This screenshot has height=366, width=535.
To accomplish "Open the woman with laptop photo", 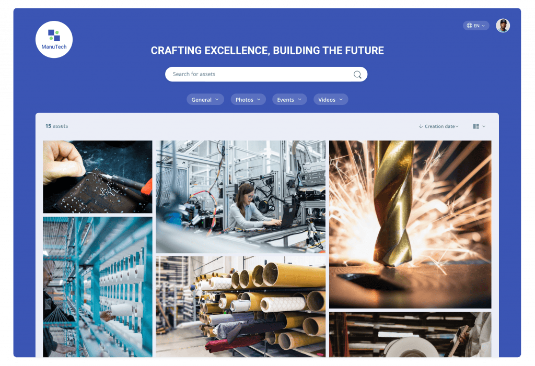I will coord(240,197).
